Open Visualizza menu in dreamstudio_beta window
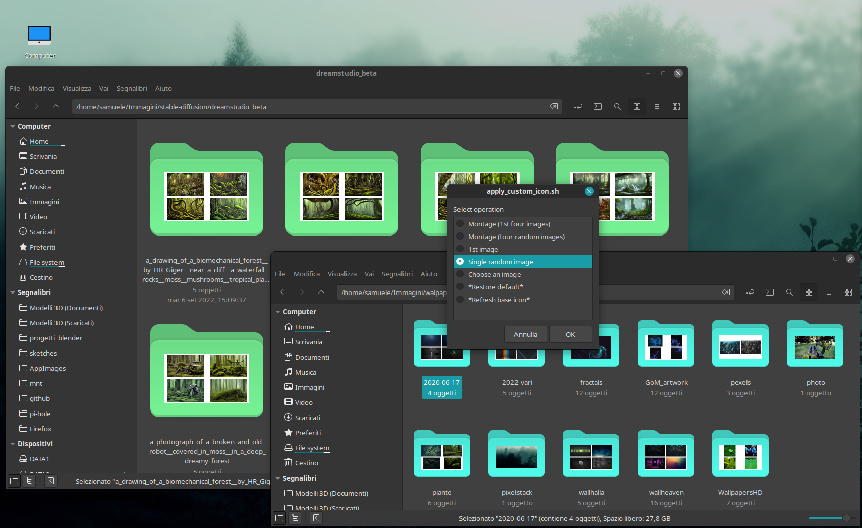This screenshot has height=528, width=862. (x=77, y=88)
